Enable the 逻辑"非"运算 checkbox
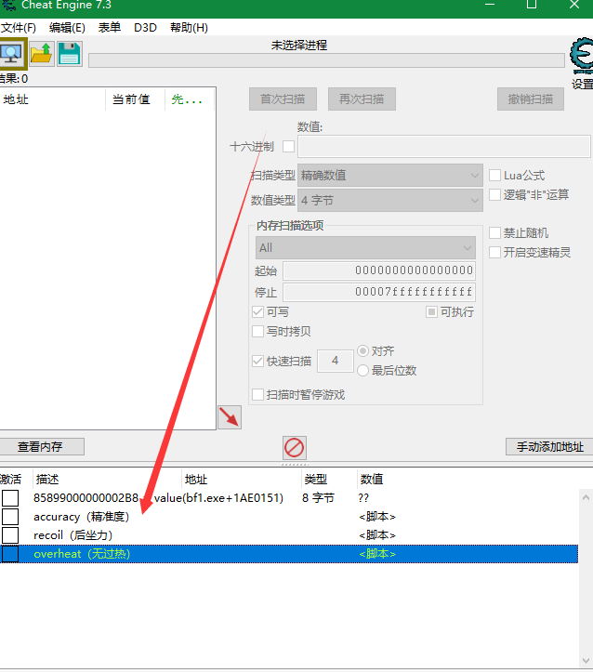The image size is (593, 672). coord(494,194)
